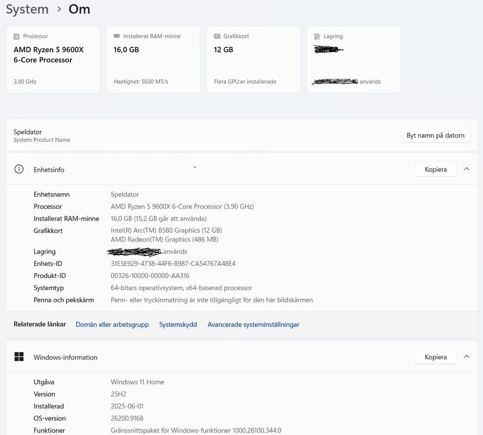Copy Enhetsinfo with its Kopiera button
Screen dimensions: 483x435
436,169
